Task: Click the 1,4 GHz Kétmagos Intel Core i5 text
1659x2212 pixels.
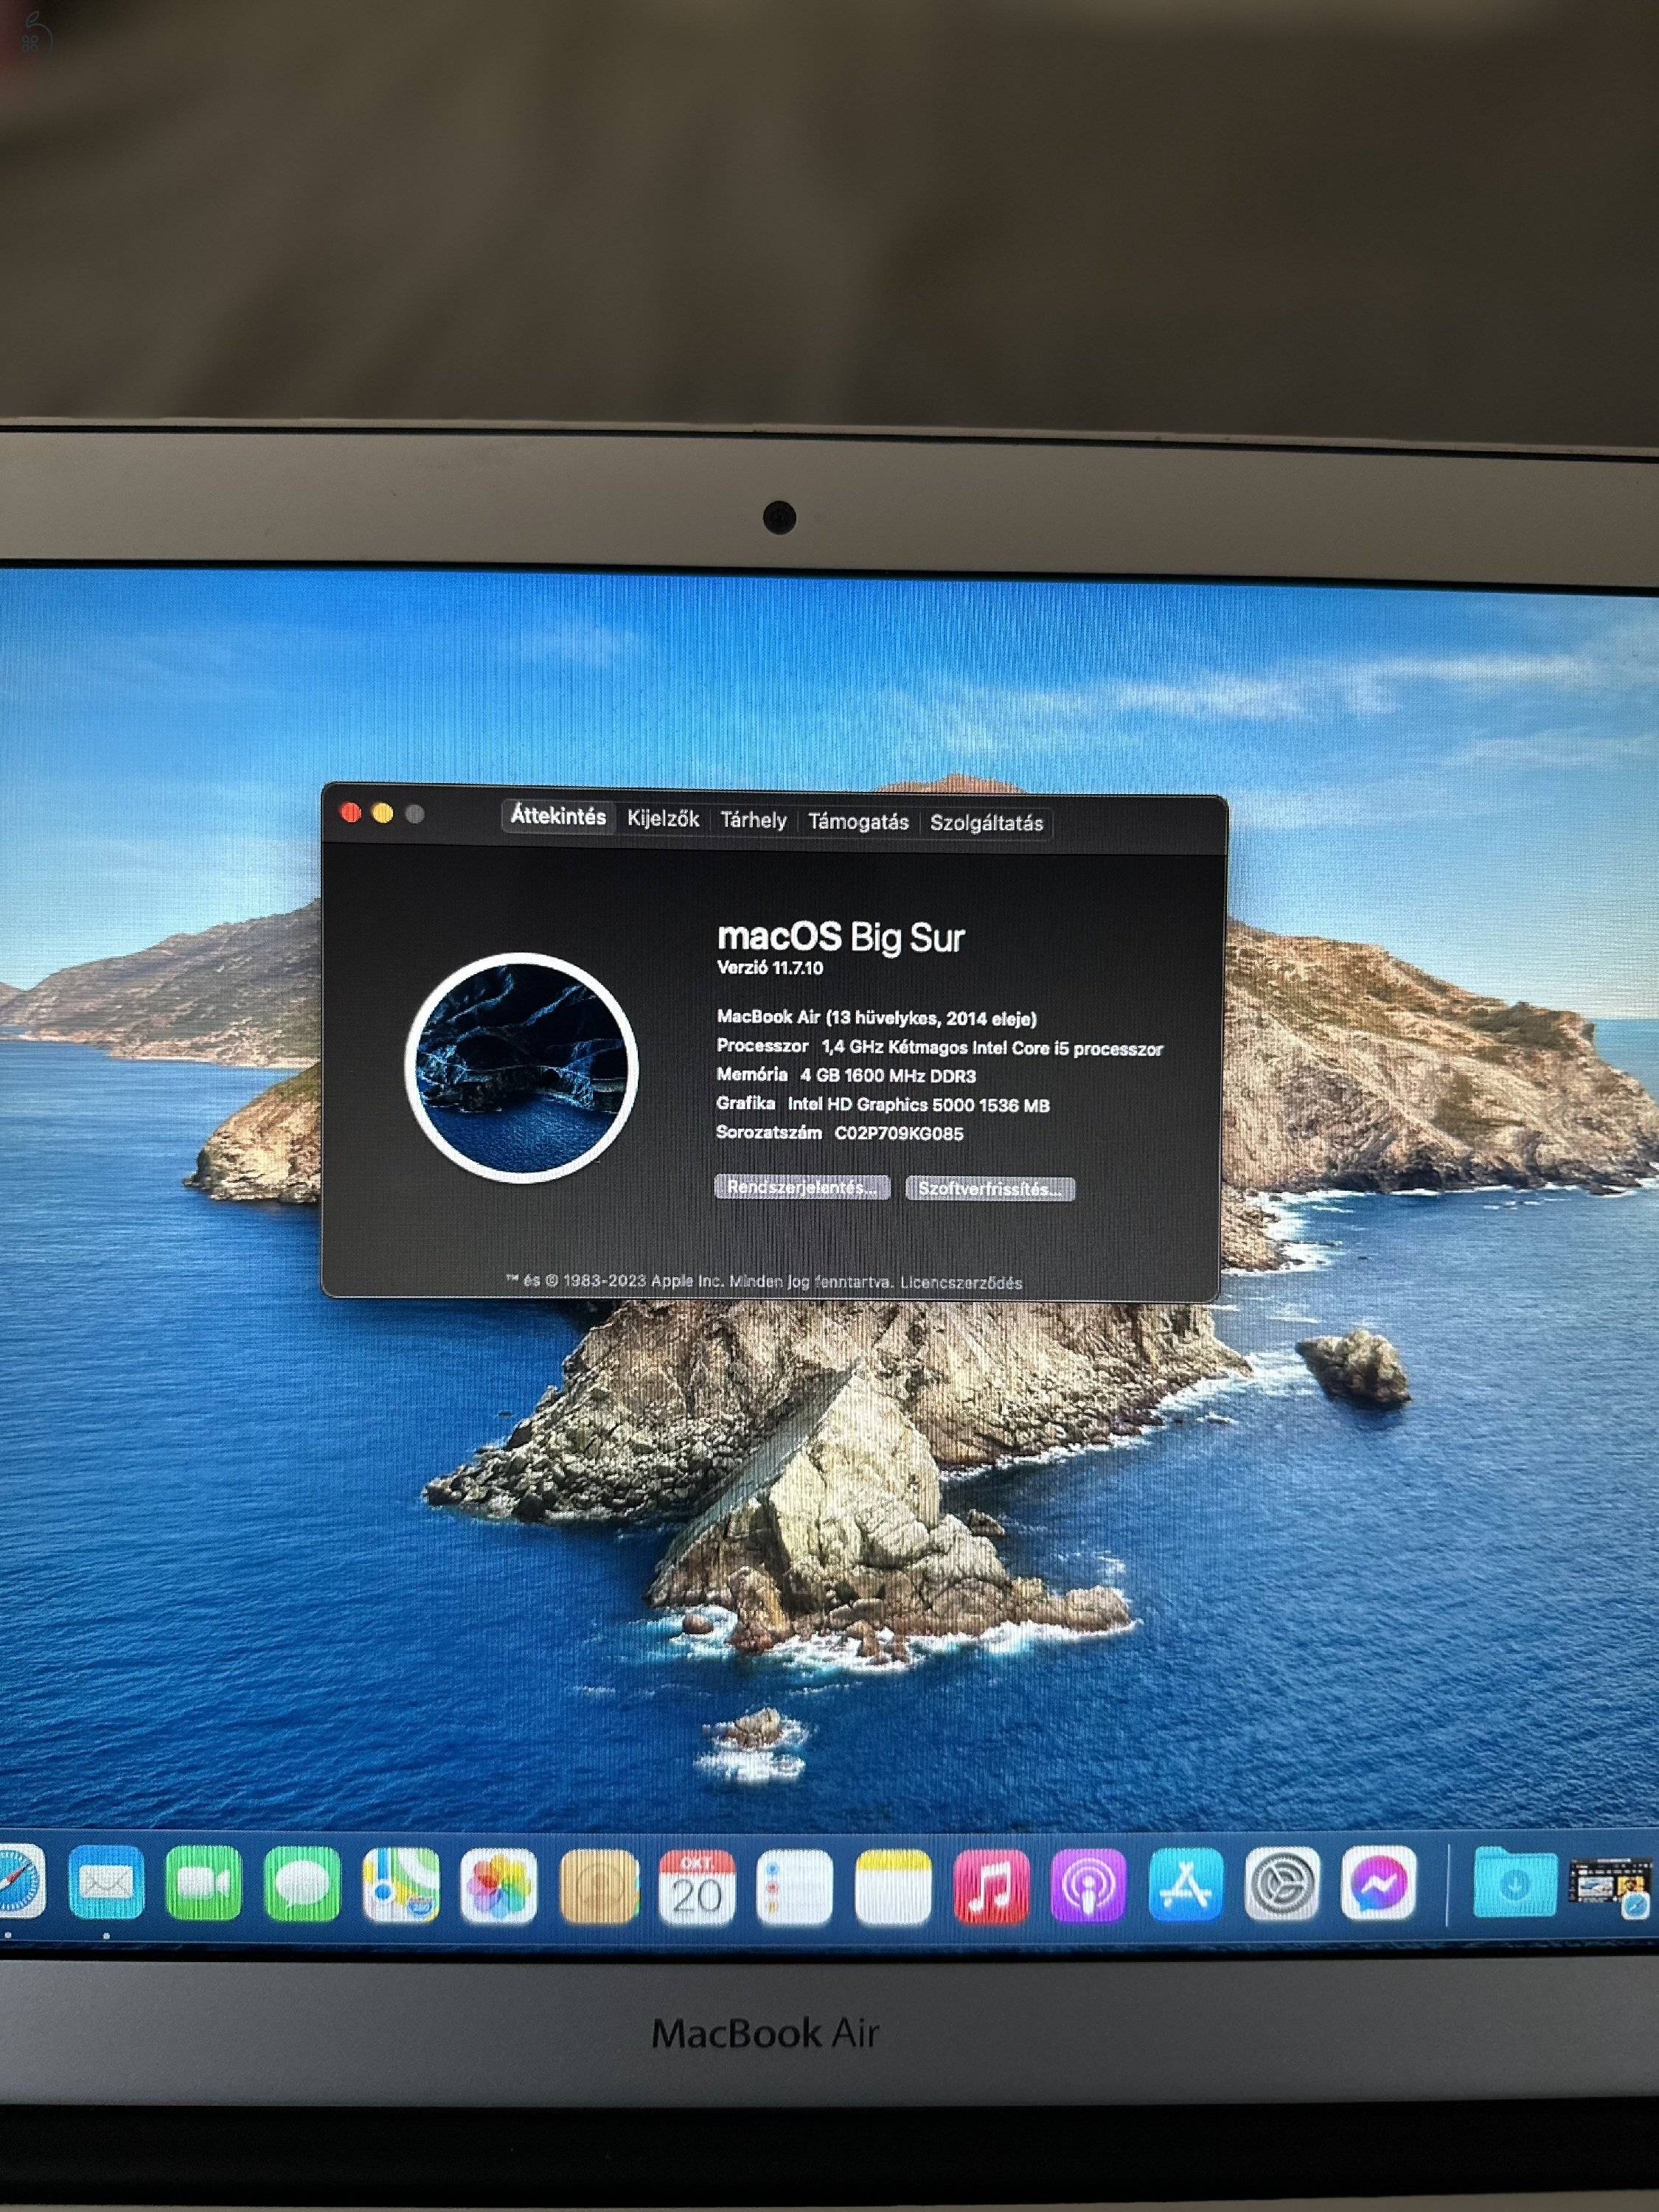Action: pos(992,1048)
